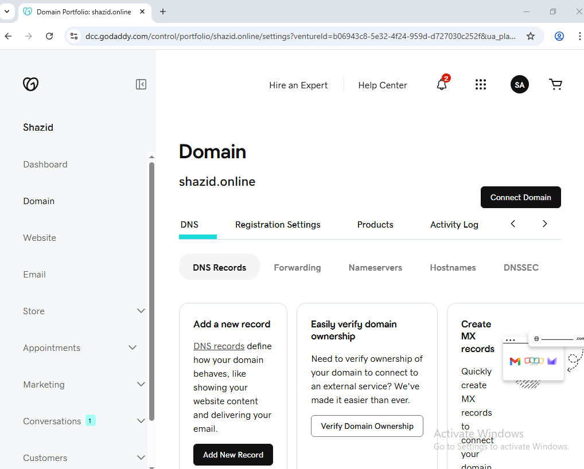Open Email in the sidebar
The width and height of the screenshot is (584, 469).
coord(34,274)
